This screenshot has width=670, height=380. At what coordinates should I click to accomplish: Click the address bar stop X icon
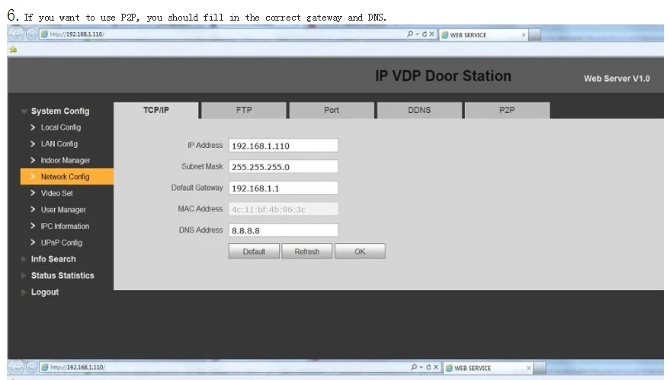432,34
